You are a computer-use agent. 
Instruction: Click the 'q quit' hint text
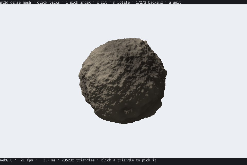(x=175, y=2)
